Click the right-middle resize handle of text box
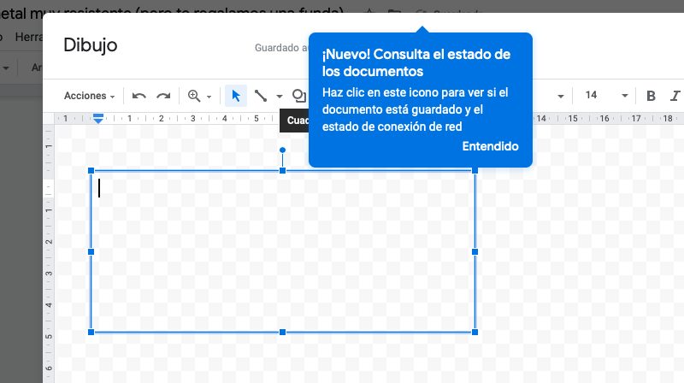Viewport: 684px width, 383px height. 475,251
